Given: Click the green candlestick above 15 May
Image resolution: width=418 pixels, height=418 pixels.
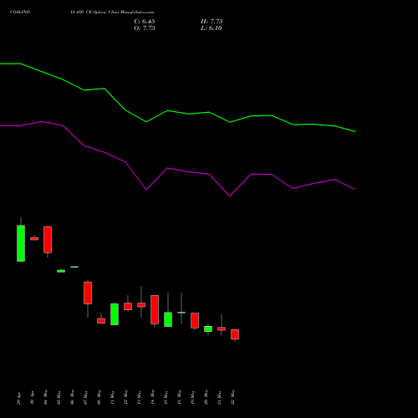Looking at the screenshot, I should pyautogui.click(x=168, y=319).
